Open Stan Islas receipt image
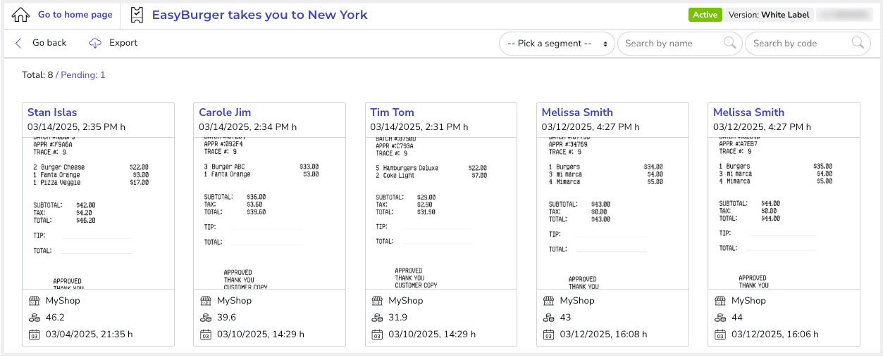883x357 pixels. tap(98, 213)
